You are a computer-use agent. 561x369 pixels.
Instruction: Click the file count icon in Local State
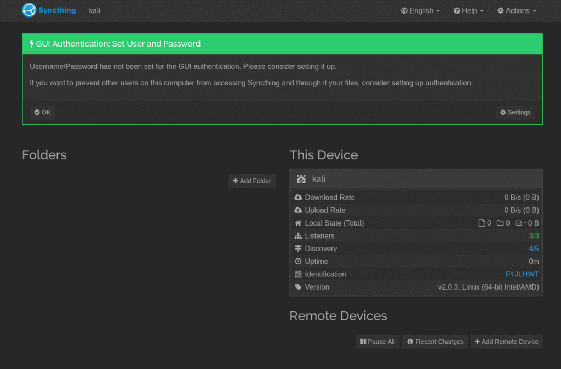(482, 223)
